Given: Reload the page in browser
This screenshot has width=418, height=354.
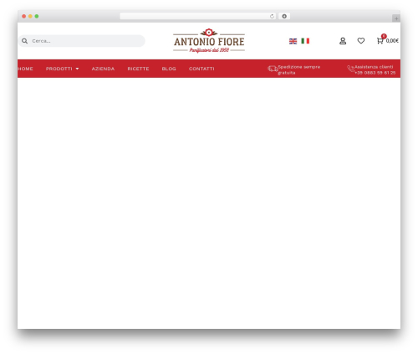Looking at the screenshot, I should pyautogui.click(x=272, y=17).
